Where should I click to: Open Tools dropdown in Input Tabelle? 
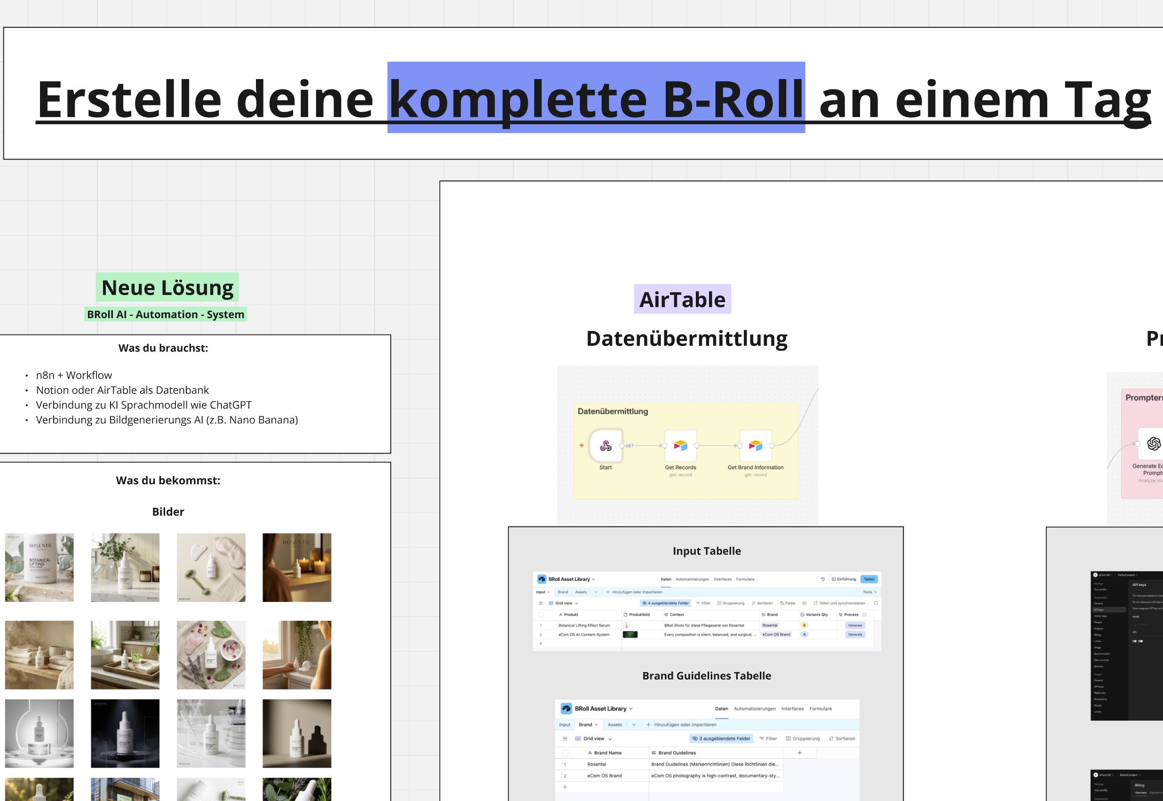870,592
